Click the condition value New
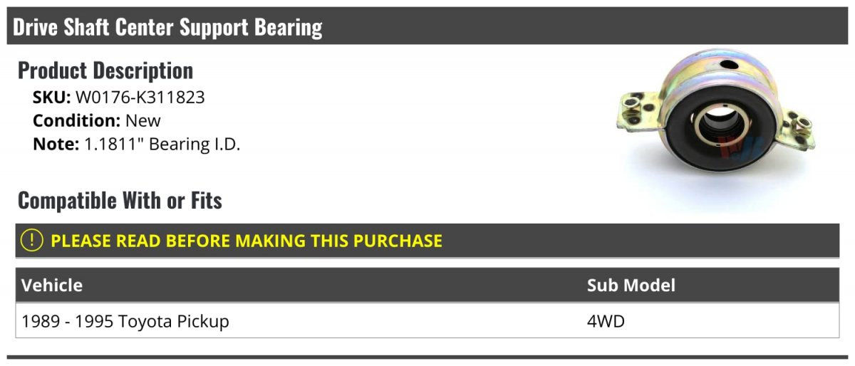 143,120
